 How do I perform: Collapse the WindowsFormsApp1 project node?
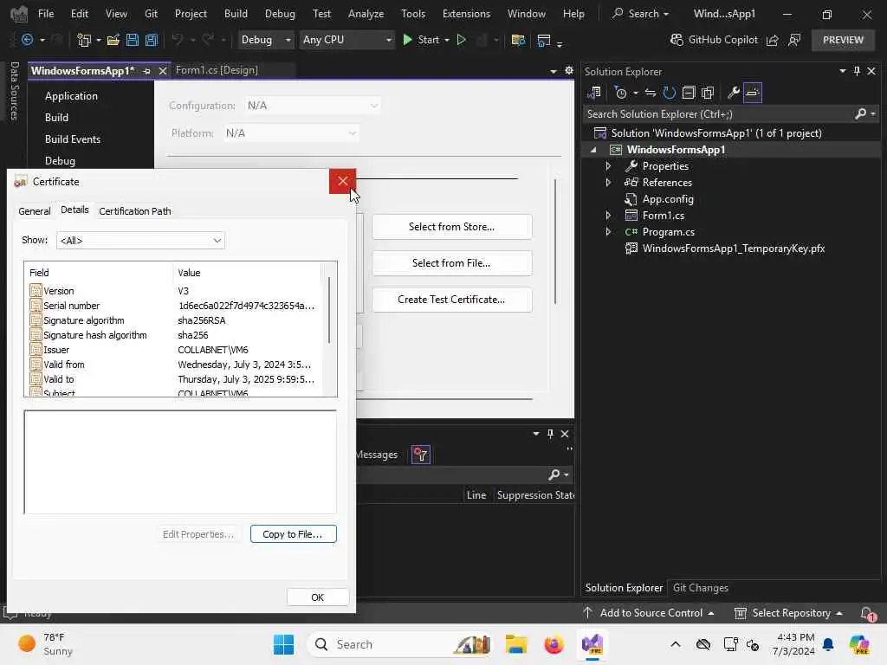pos(593,150)
